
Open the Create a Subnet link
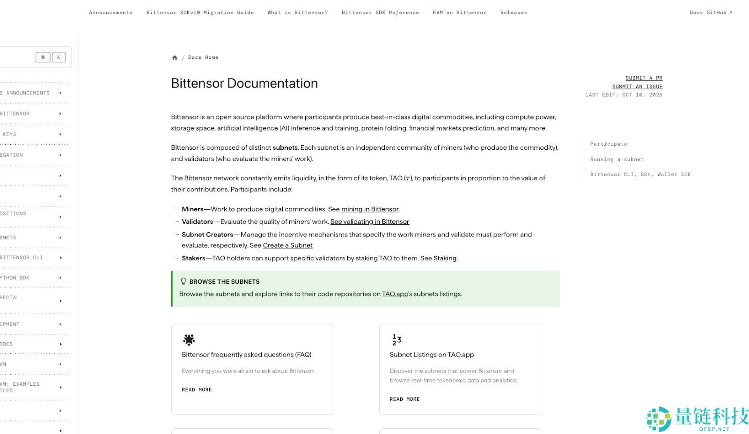[x=287, y=245]
